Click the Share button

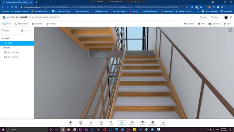tap(227, 23)
